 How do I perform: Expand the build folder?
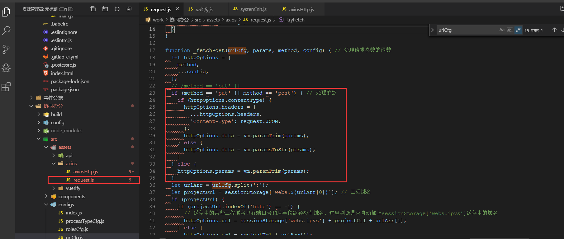coord(39,114)
